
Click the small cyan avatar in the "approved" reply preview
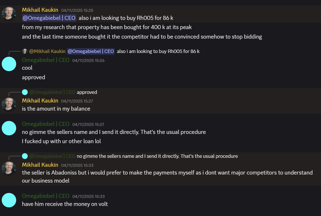coord(25,92)
